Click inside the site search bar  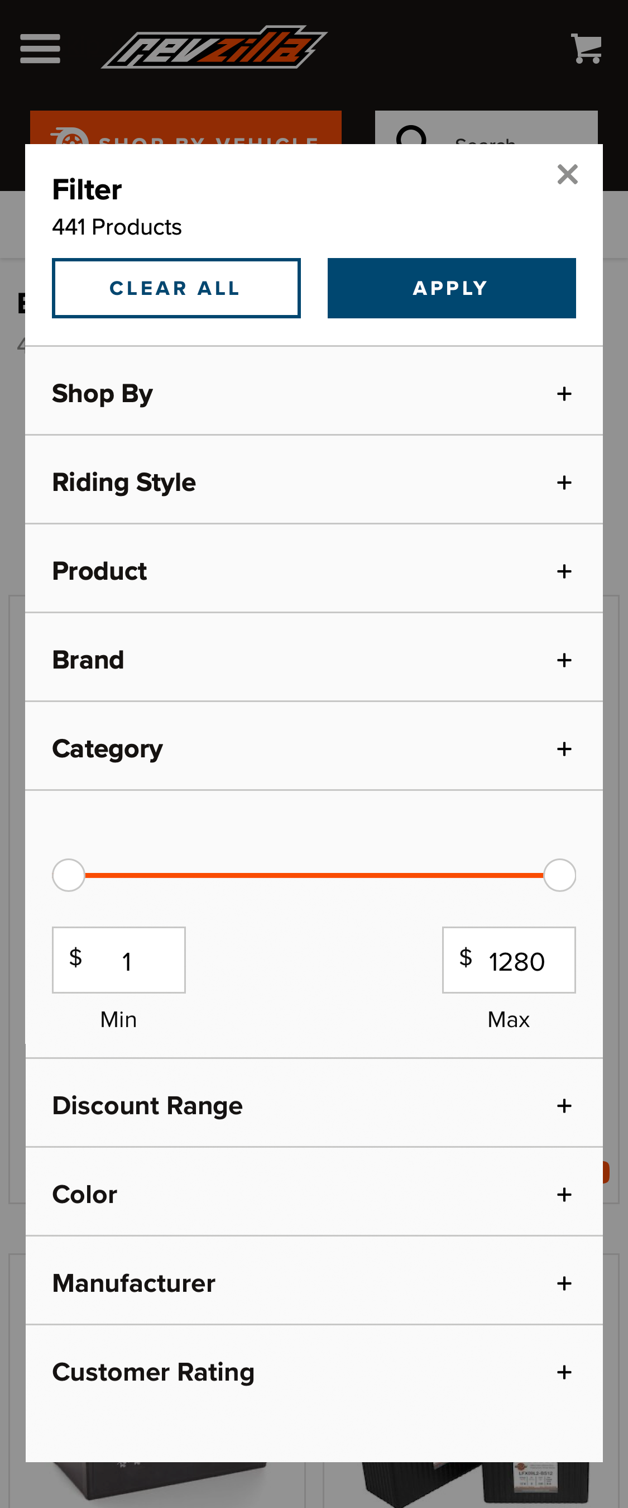tap(497, 141)
